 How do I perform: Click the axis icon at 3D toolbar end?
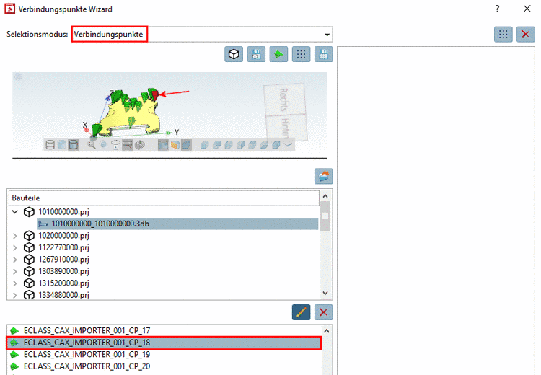click(288, 145)
